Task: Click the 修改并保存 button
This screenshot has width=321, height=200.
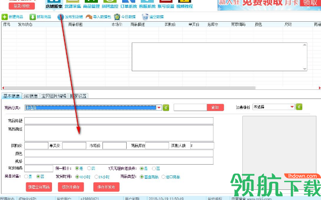Action: (71, 187)
